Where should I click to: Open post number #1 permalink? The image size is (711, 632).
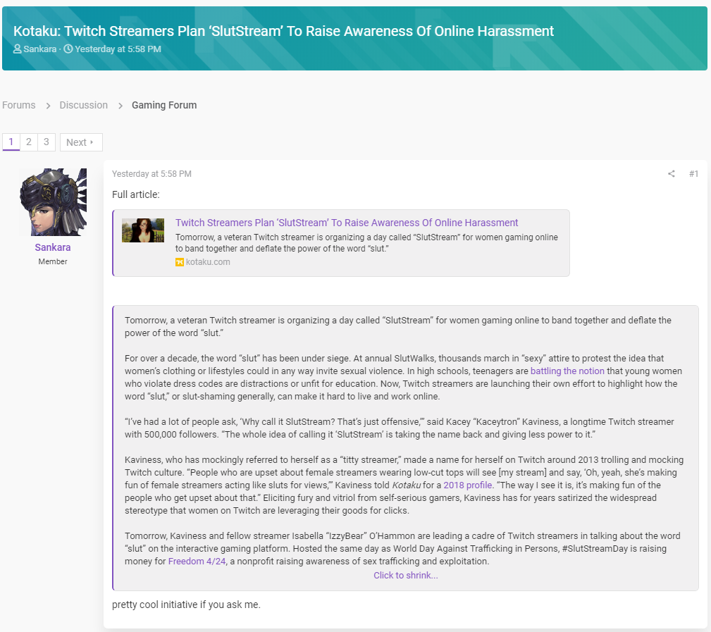point(693,173)
